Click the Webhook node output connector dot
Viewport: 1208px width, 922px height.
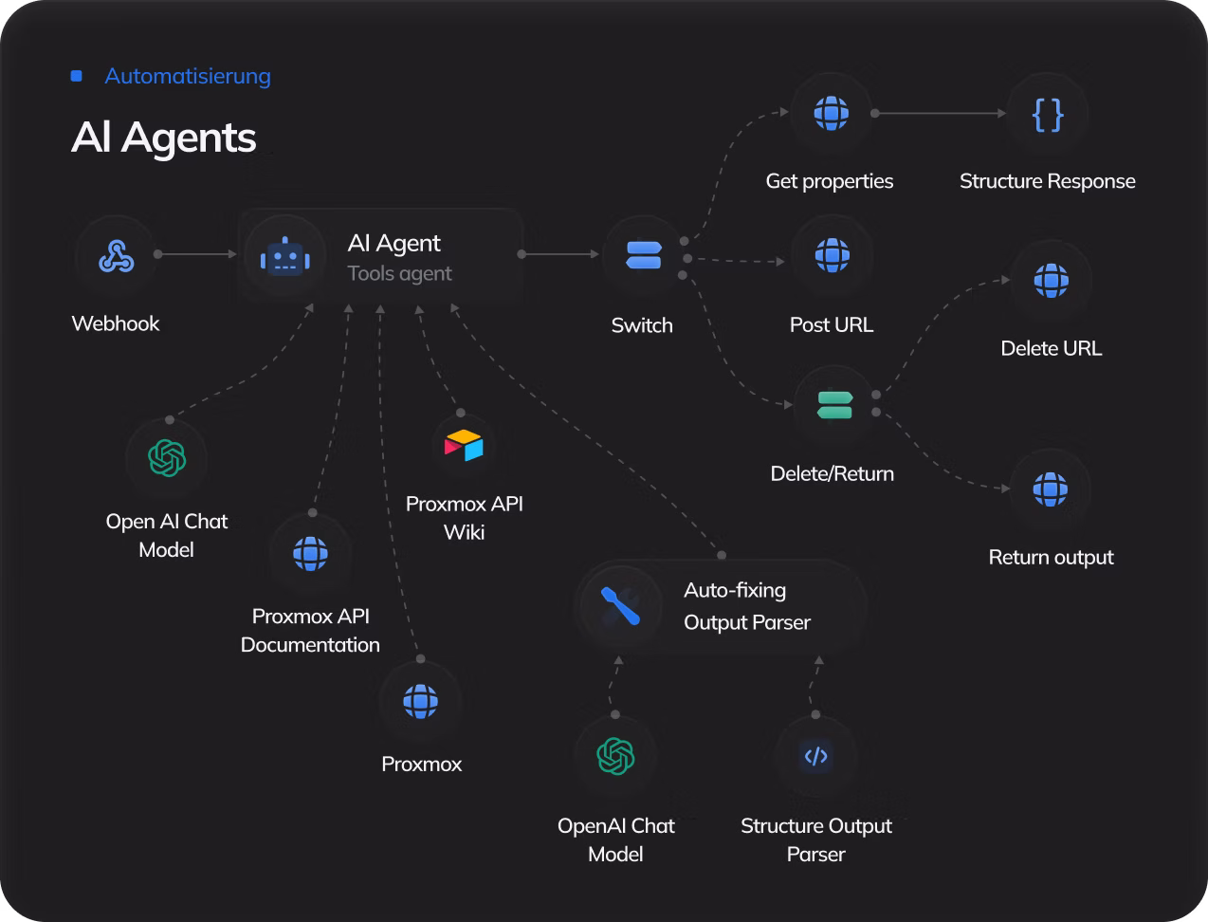157,254
